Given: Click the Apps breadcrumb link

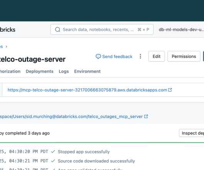Looking at the screenshot, I should click(x=1, y=47).
